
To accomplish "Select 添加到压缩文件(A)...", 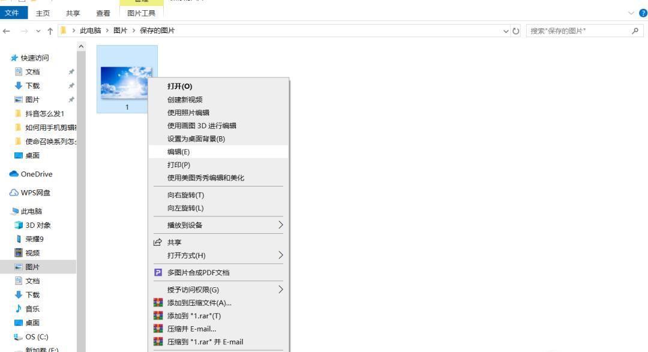I will (x=218, y=303).
